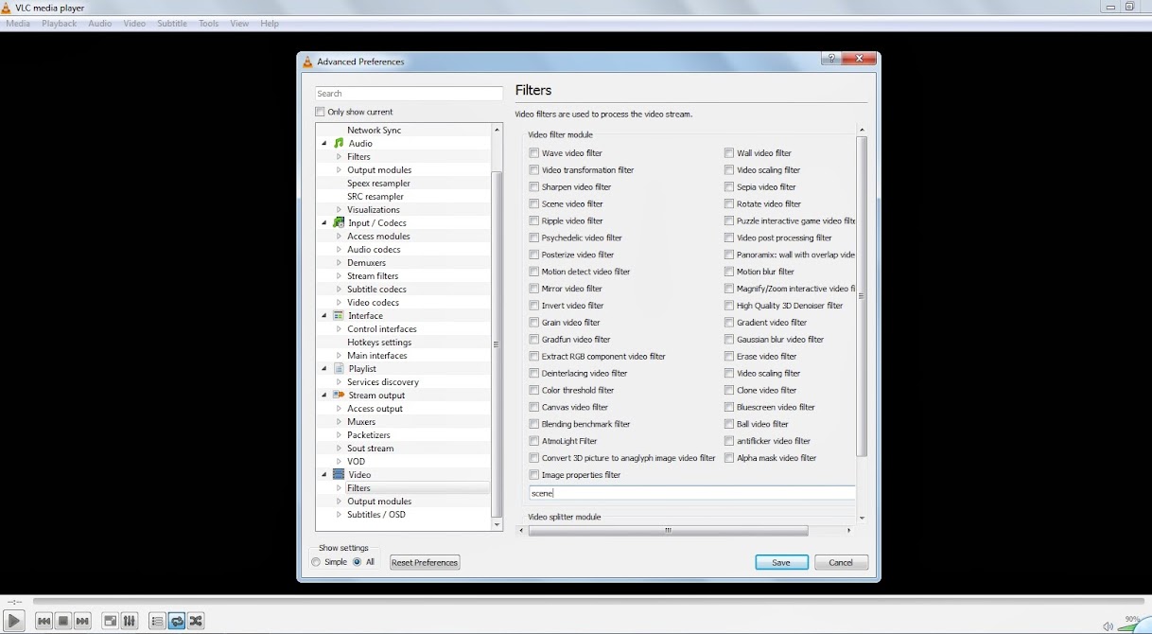The height and width of the screenshot is (634, 1152).
Task: Enable the Sepia video filter
Action: pos(729,187)
